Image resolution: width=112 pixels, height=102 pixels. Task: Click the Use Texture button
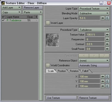tap(61, 98)
